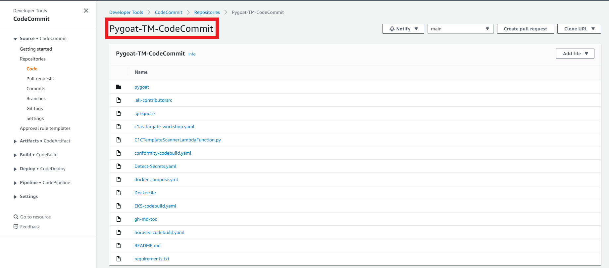Viewport: 609px width, 268px height.
Task: Click file icon next to .all-contributorsrc
Action: click(119, 100)
